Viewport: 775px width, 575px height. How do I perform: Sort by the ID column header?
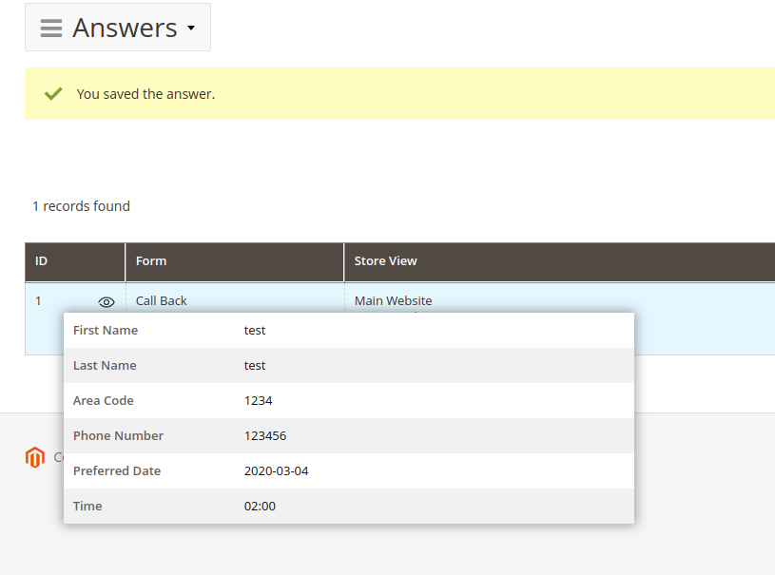pyautogui.click(x=42, y=261)
